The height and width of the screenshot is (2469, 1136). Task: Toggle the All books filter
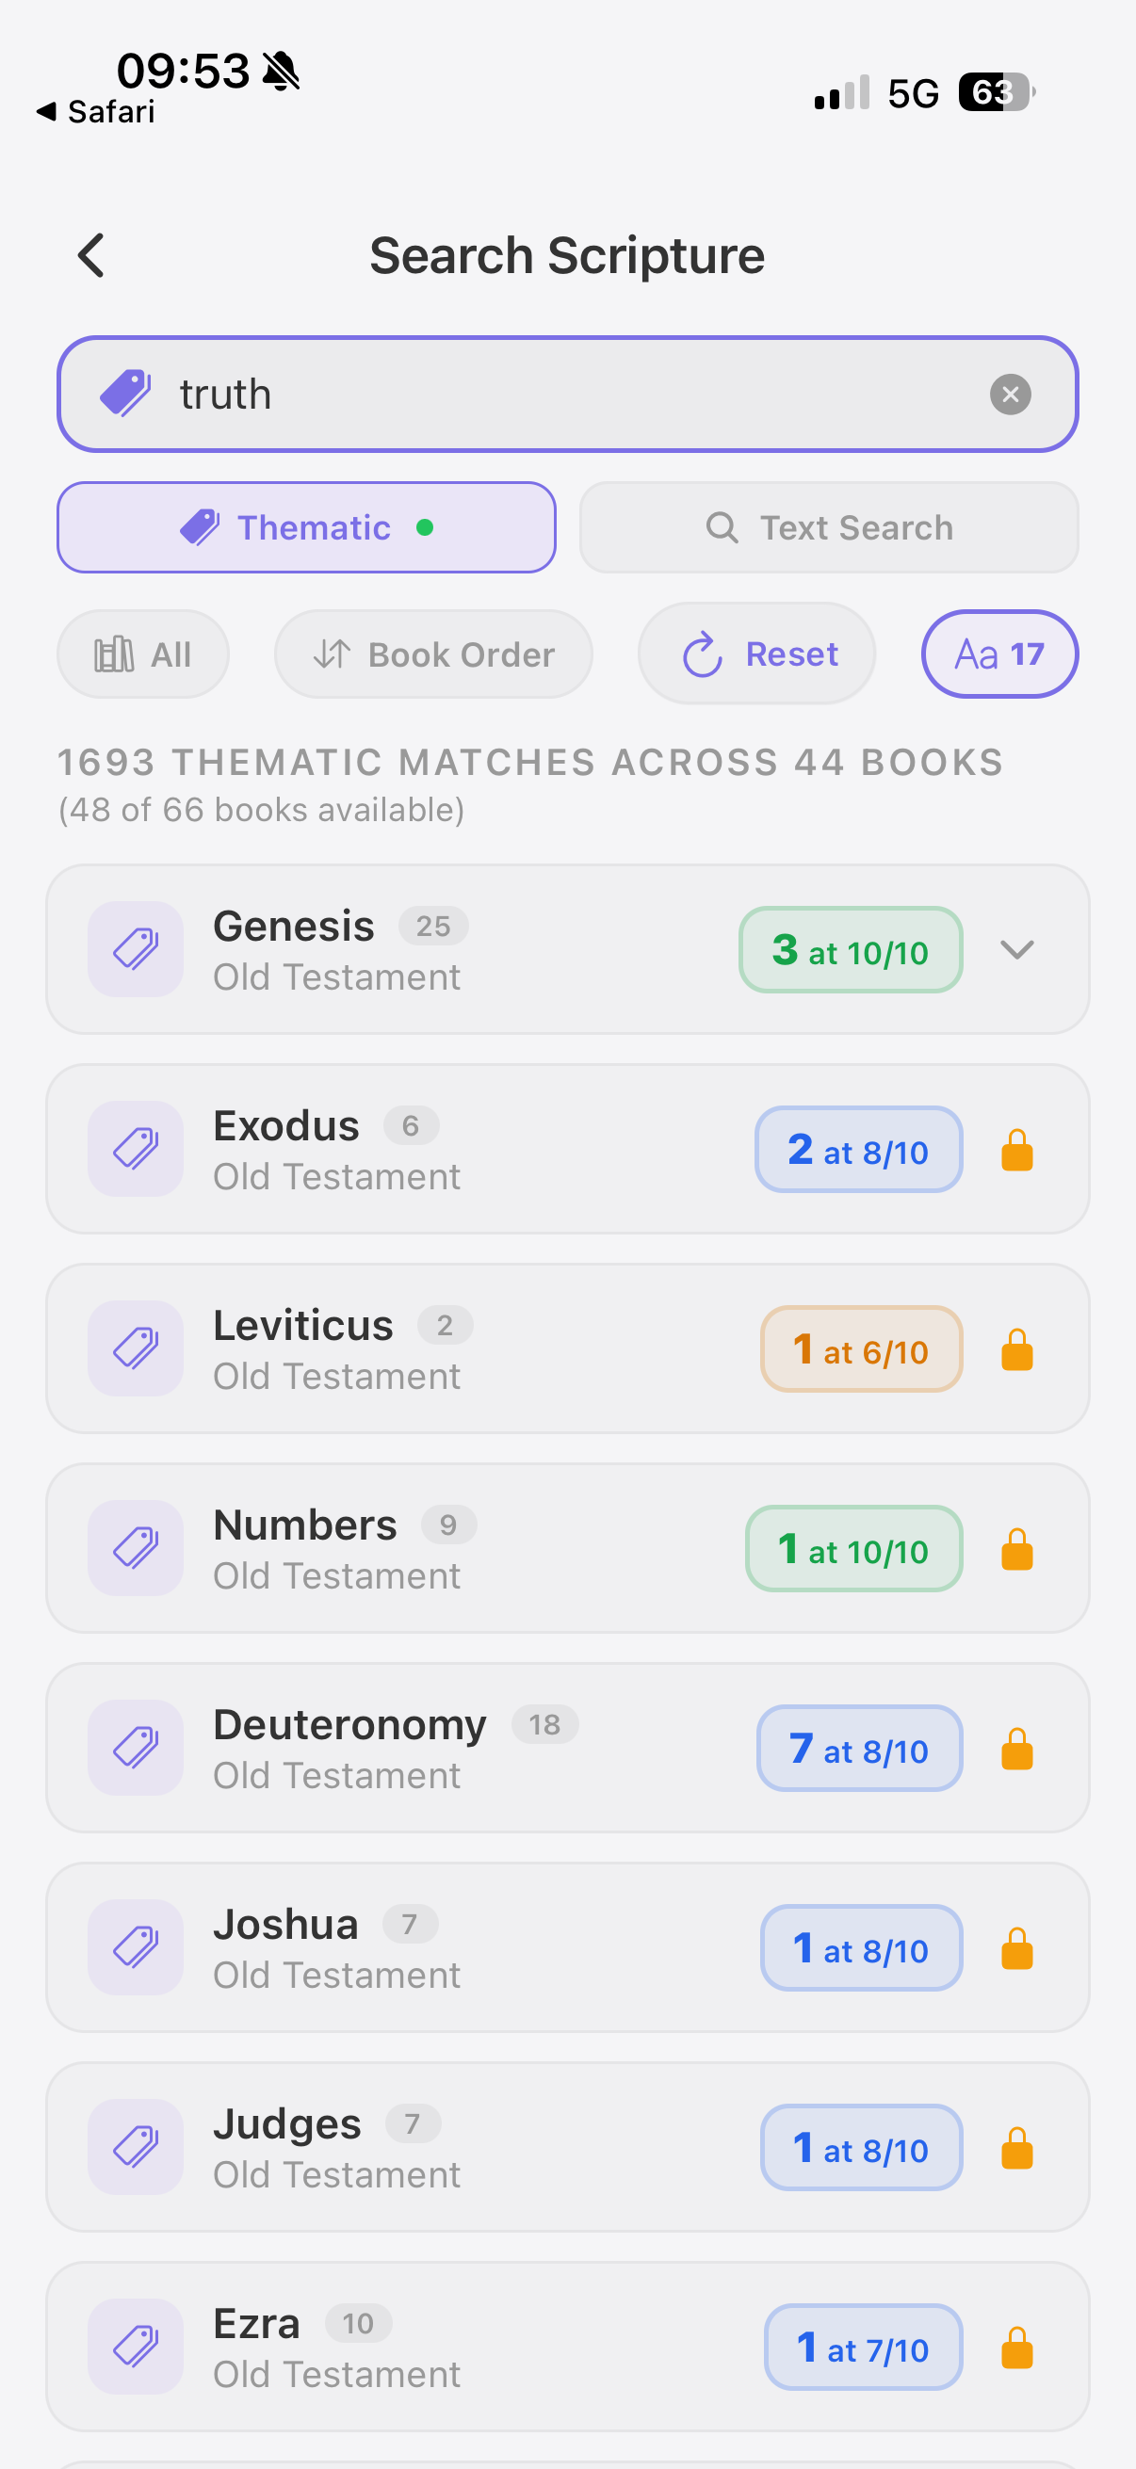(143, 654)
